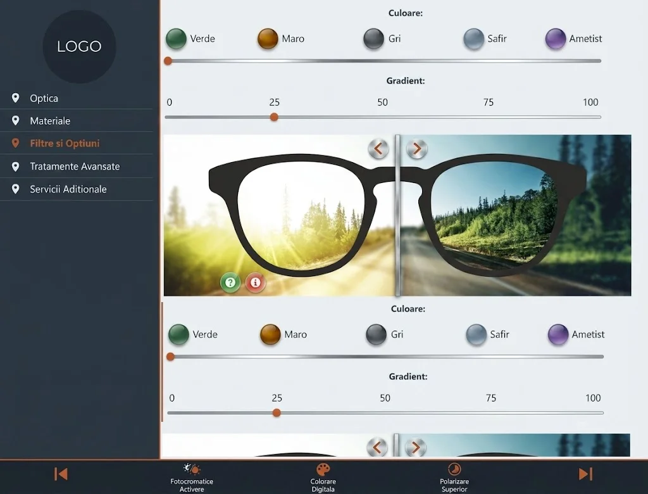Click the top Gradient slider handle at 25
This screenshot has height=494, width=648.
pyautogui.click(x=274, y=117)
